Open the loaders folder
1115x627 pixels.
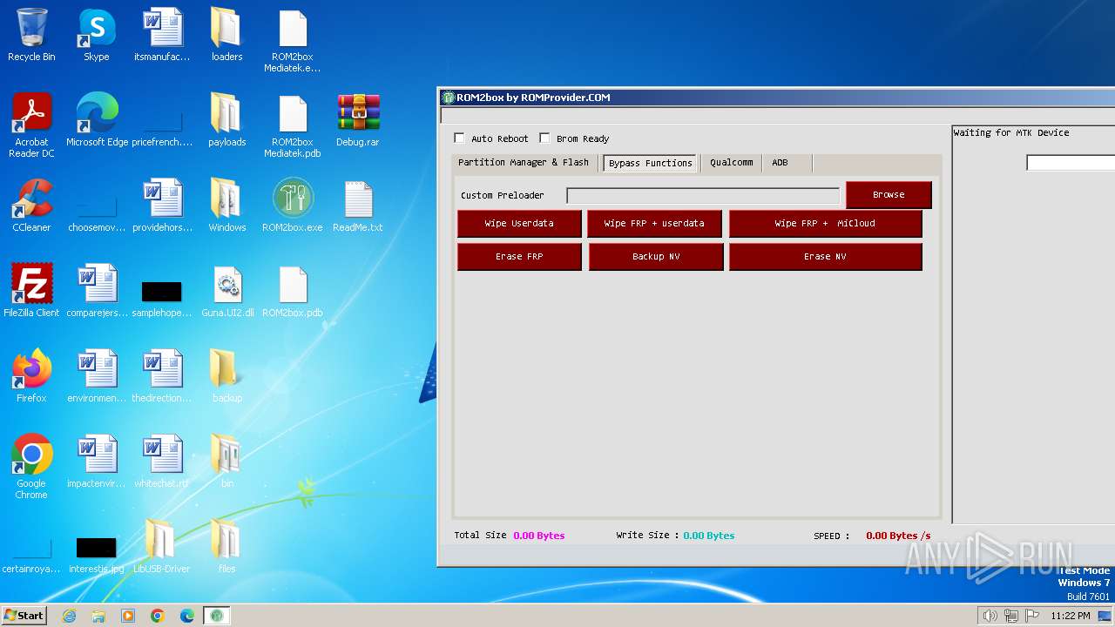click(x=226, y=36)
